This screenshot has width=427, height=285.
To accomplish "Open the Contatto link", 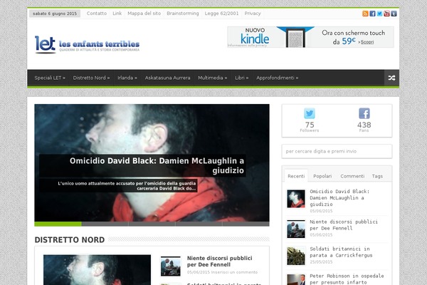I will point(97,14).
